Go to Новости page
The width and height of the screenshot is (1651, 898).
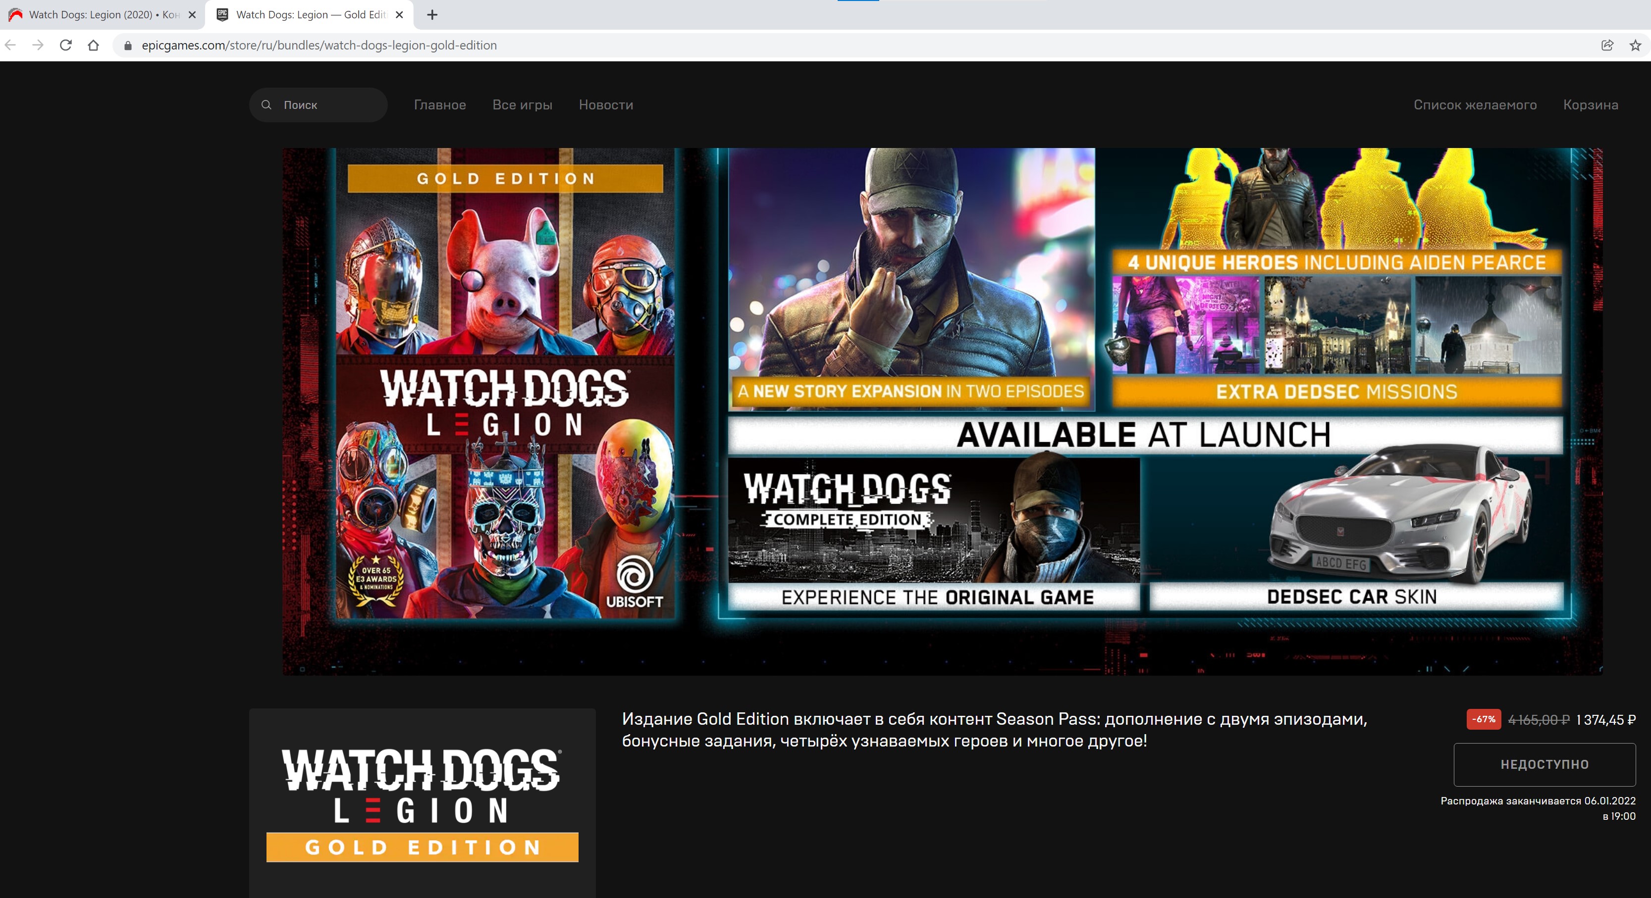[x=606, y=104]
